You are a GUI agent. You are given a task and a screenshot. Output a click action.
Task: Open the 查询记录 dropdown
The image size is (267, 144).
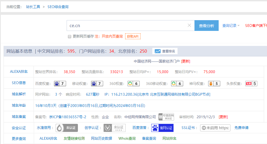point(231,26)
